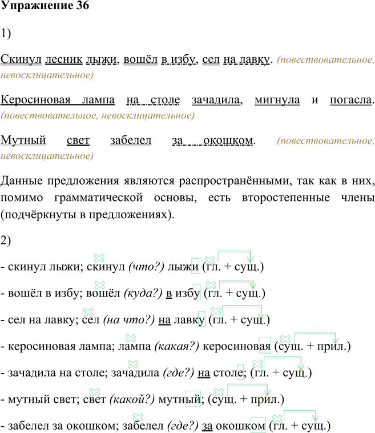Viewport: 375px width, 433px height.
Task: Click '(гл. + сущ.)' in the 'скинул лыжи' row
Action: (x=233, y=266)
